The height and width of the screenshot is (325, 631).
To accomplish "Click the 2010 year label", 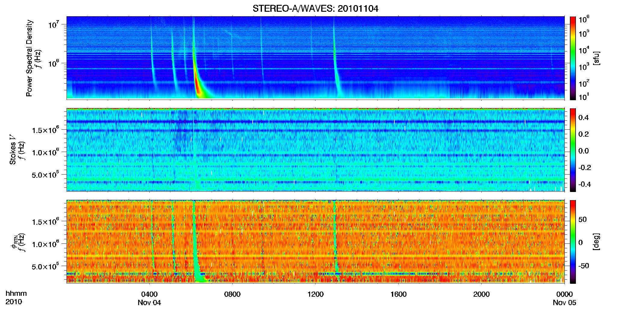I will click(x=14, y=302).
